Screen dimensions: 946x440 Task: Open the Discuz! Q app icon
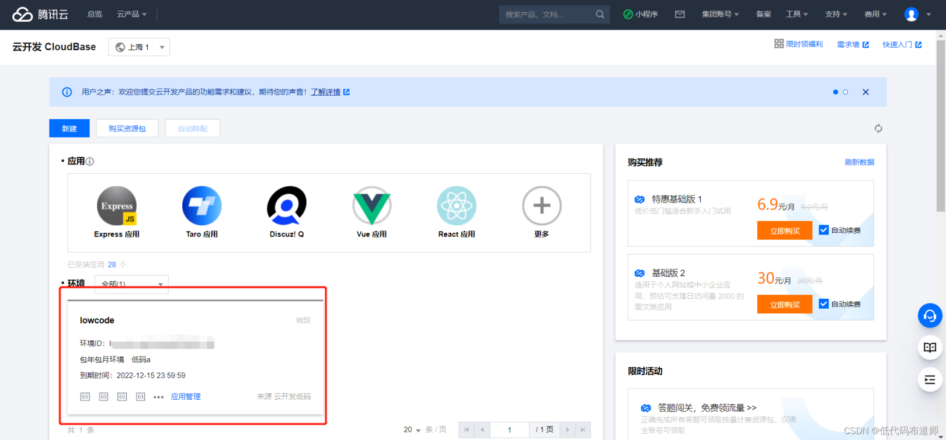(x=287, y=206)
